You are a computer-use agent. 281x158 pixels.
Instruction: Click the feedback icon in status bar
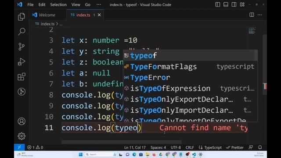click(251, 147)
